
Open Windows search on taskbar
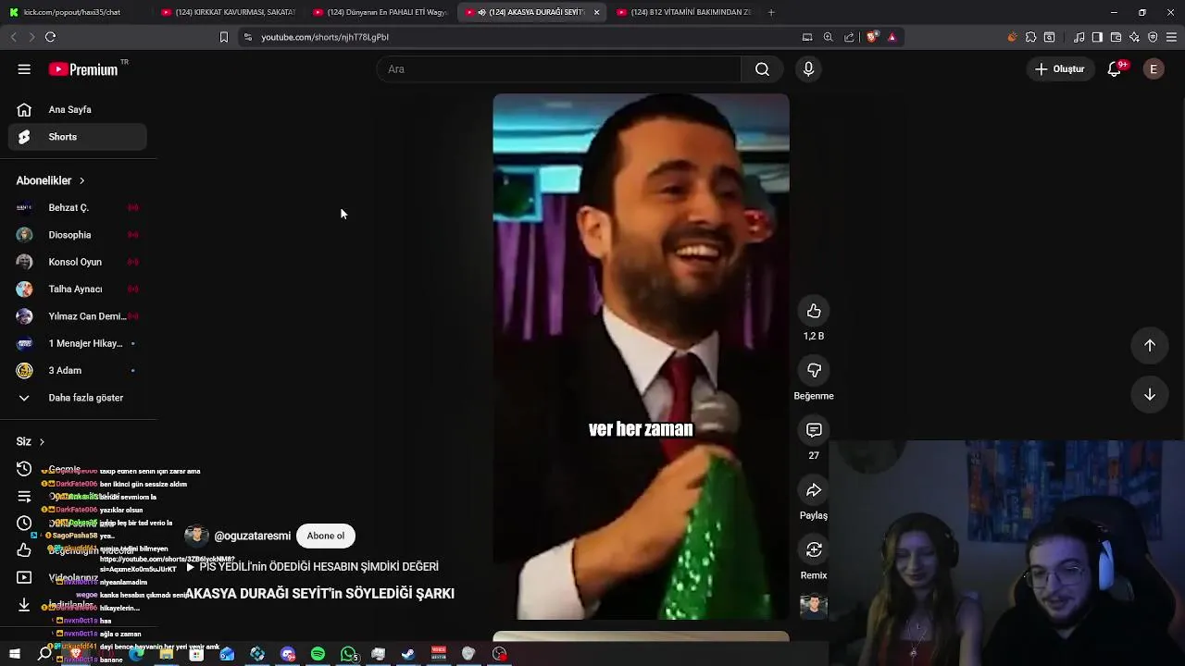tap(44, 654)
